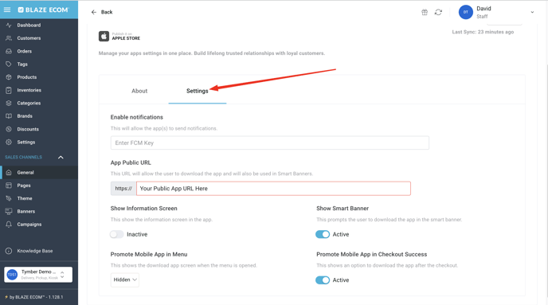Disable the Show Smart Banner toggle
548x305 pixels.
point(323,234)
